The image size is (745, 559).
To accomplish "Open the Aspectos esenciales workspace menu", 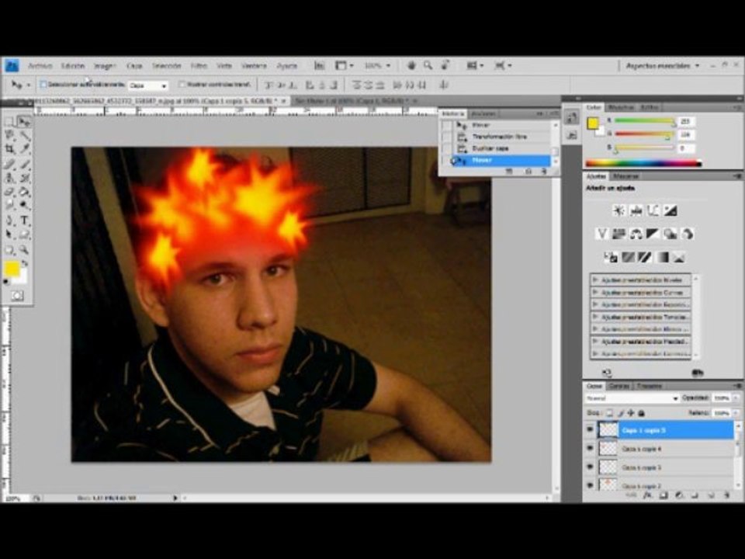I will [x=662, y=65].
